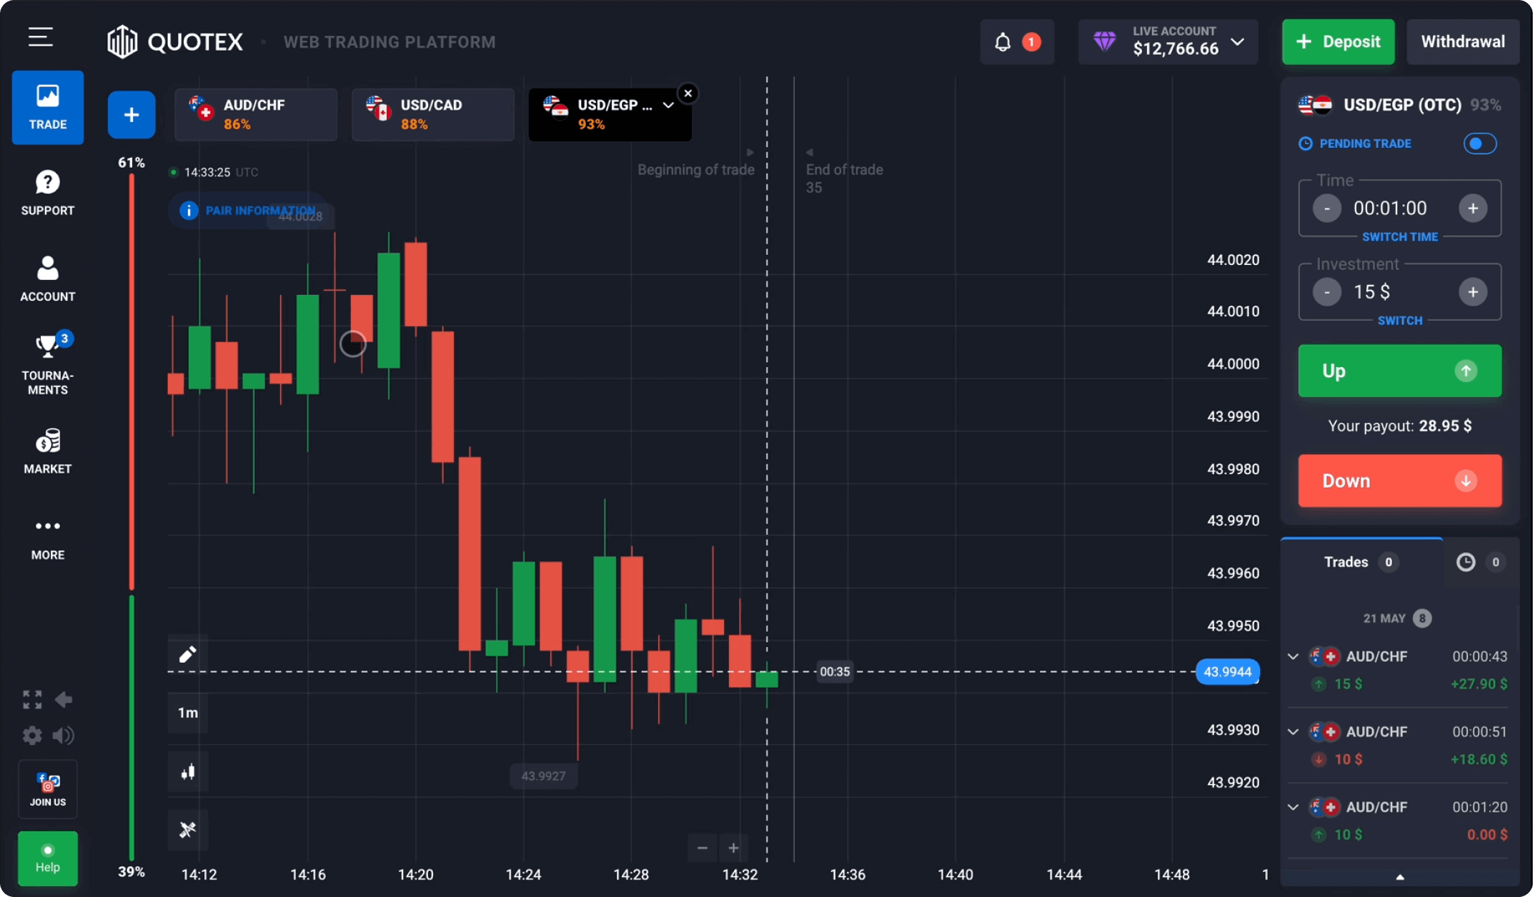Image resolution: width=1533 pixels, height=897 pixels.
Task: Open the hamburger menu
Action: (x=39, y=37)
